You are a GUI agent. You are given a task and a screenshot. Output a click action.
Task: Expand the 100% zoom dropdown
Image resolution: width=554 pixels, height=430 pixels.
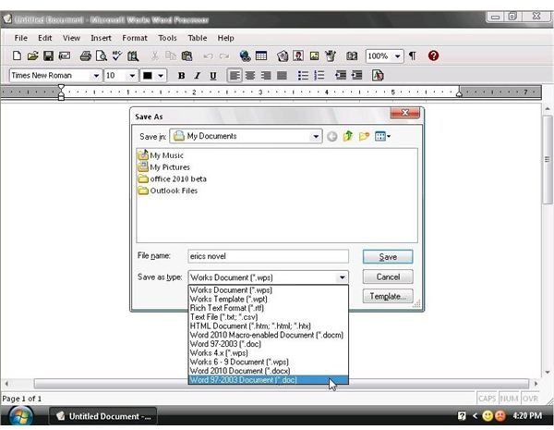click(x=397, y=55)
